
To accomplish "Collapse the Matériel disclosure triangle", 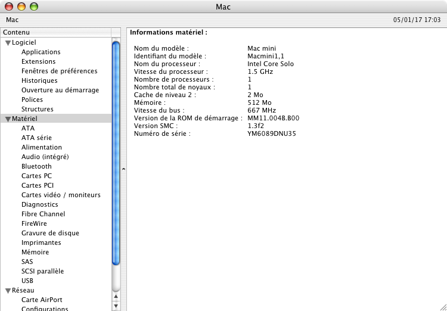I will (8, 119).
